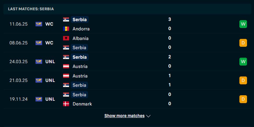Image resolution: width=254 pixels, height=127 pixels.
Task: Click Austria flag in 24.03.25 match
Action: point(66,66)
